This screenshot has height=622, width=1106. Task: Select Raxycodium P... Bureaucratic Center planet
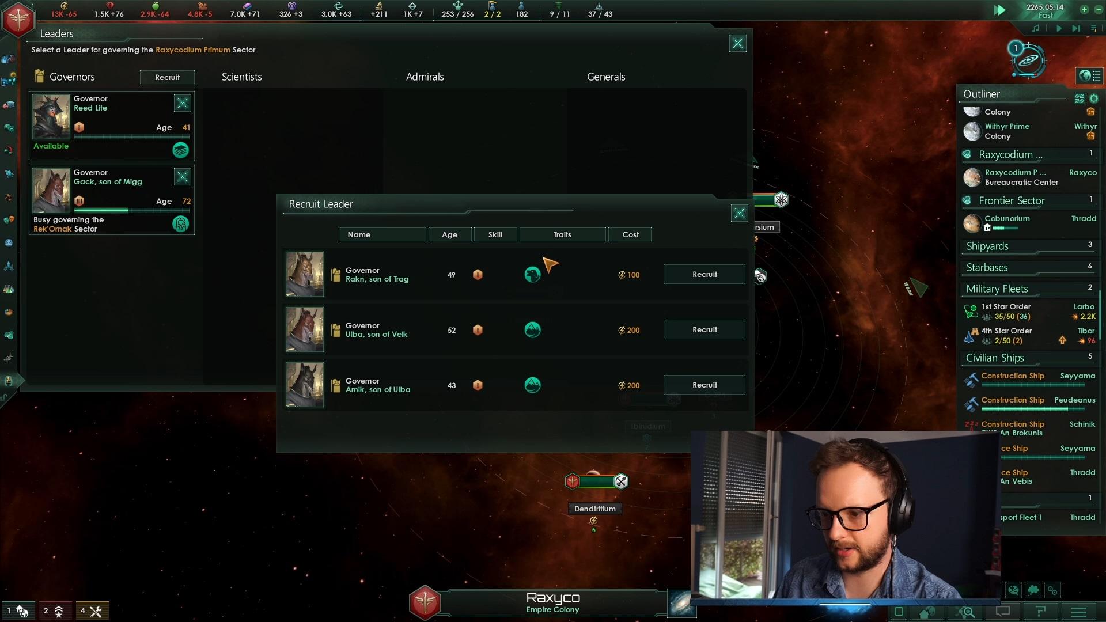(x=1029, y=177)
